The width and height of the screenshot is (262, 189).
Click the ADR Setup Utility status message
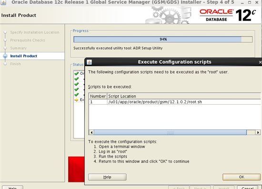[x=118, y=48]
